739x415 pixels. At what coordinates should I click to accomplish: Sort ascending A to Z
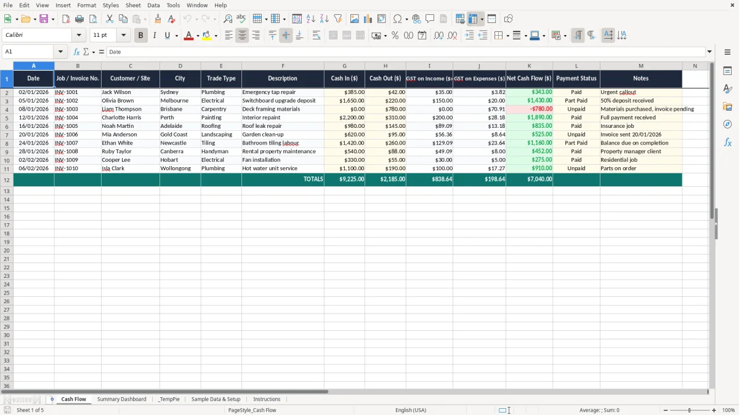311,19
